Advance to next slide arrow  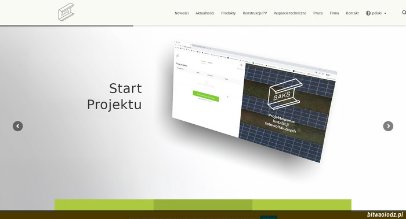pyautogui.click(x=388, y=126)
